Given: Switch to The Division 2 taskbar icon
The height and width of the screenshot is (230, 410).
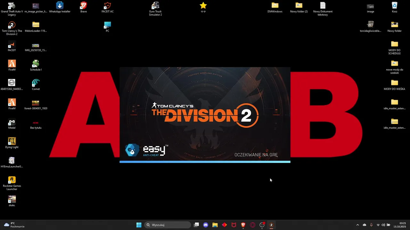Looking at the screenshot, I should tap(271, 225).
